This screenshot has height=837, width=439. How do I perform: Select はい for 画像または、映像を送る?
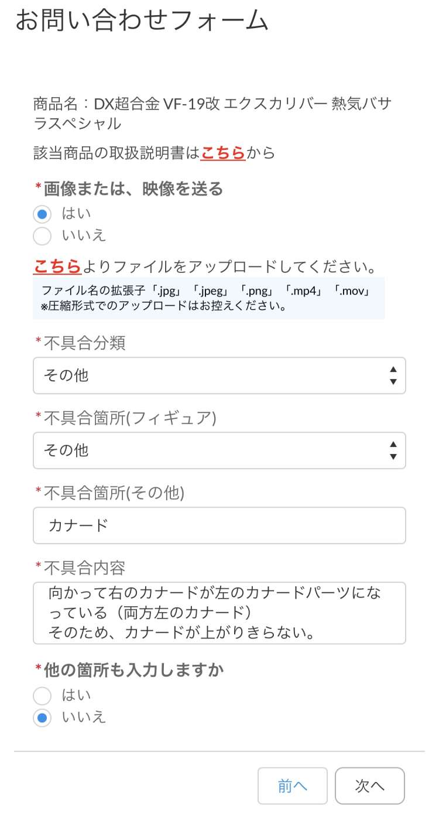click(x=42, y=214)
